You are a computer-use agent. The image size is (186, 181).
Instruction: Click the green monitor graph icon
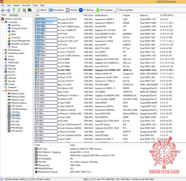click(x=29, y=10)
